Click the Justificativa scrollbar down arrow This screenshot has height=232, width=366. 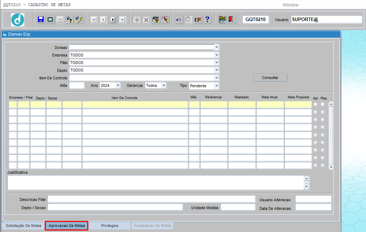tap(306, 187)
